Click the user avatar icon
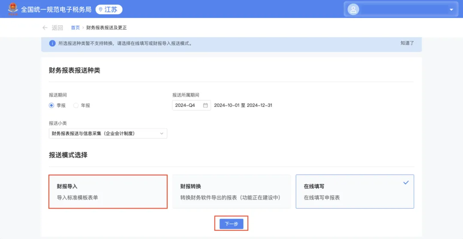This screenshot has height=239, width=463. tap(353, 9)
